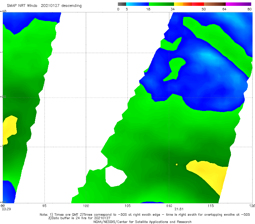Viewport: 255px width, 224px height.
Task: Click the longitude axis label 95
Action: [44, 206]
